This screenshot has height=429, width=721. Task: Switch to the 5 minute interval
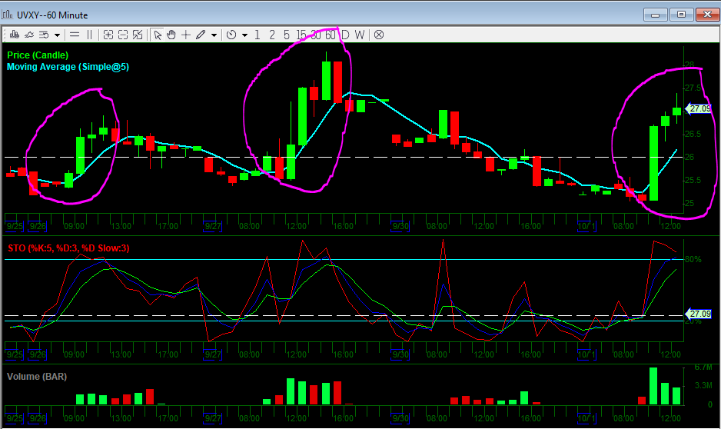(287, 35)
